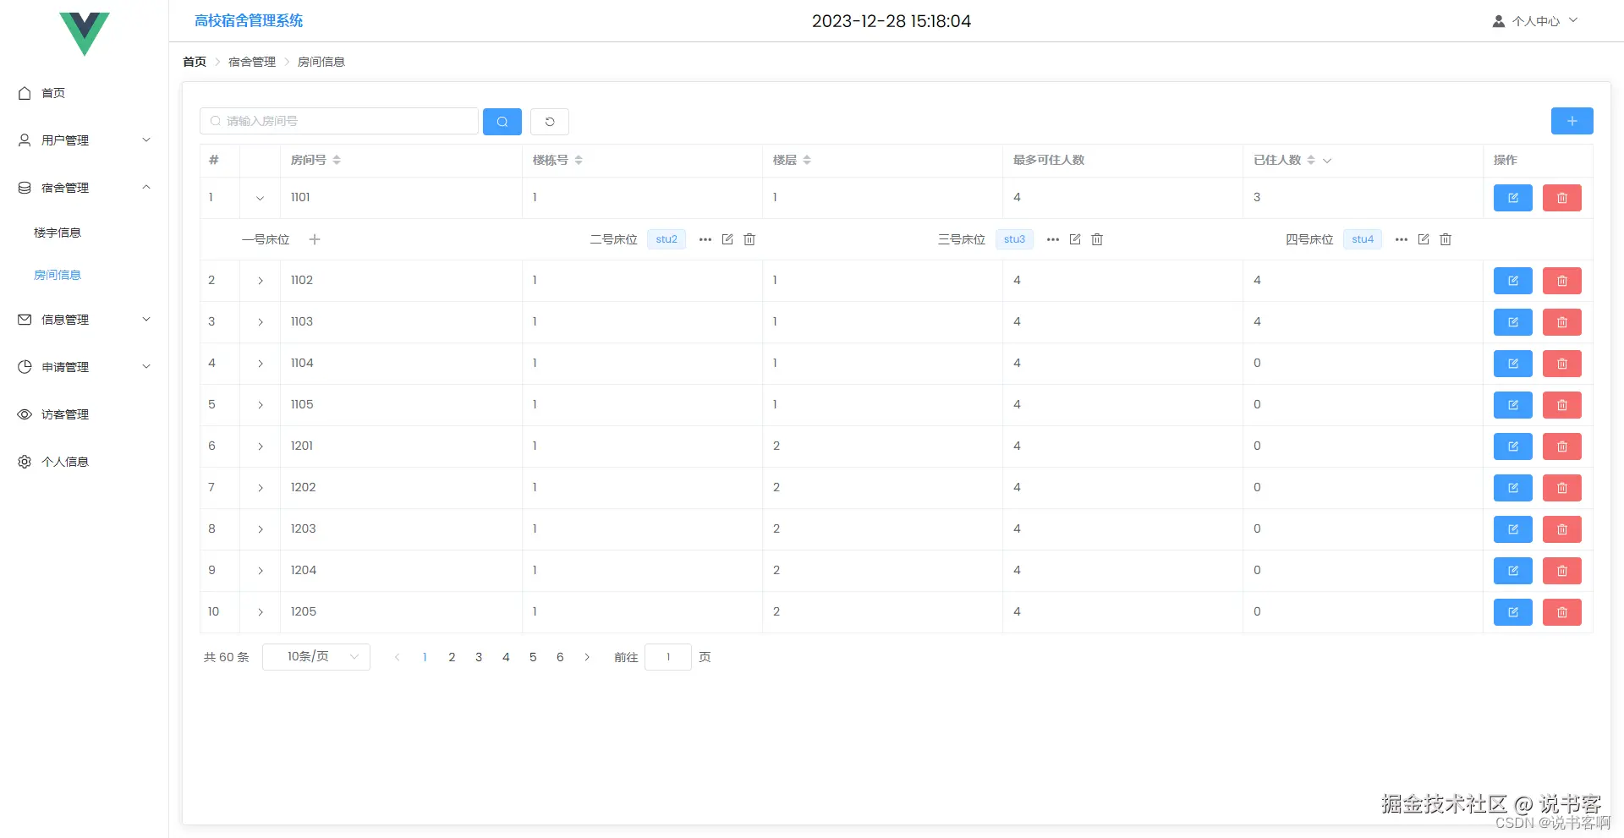Edit room 1102 row
Screen dimensions: 1624x838
coord(1513,281)
